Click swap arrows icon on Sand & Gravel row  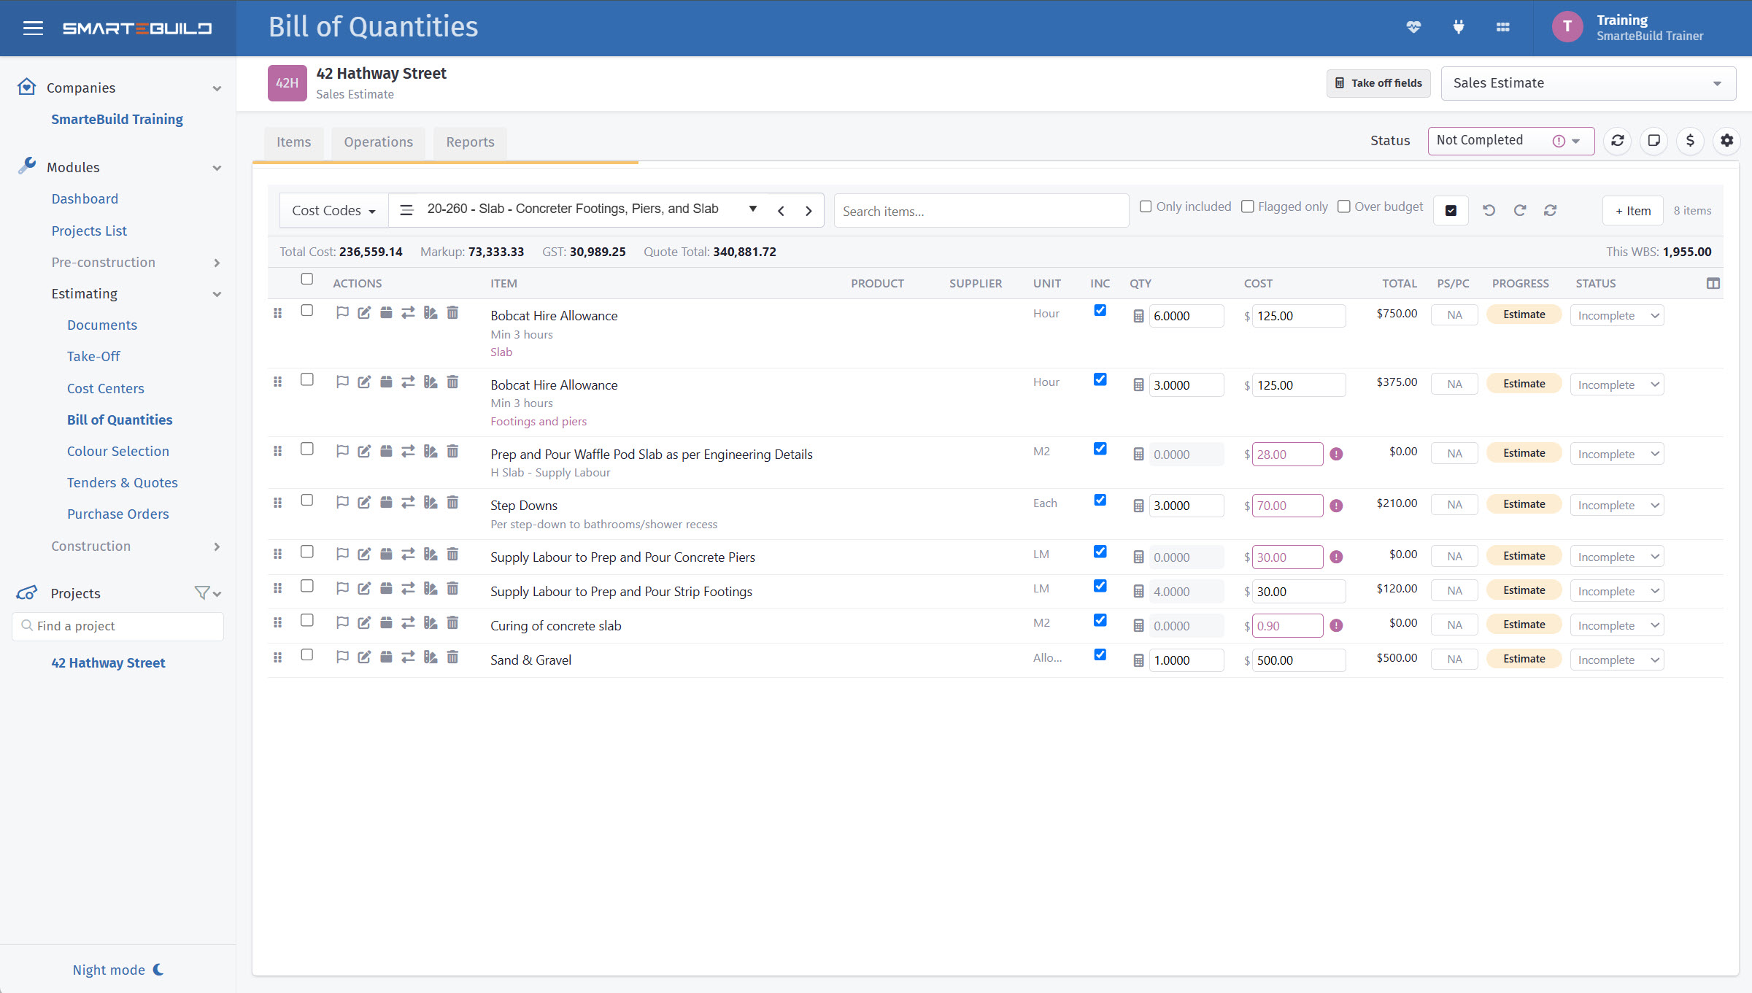click(408, 657)
